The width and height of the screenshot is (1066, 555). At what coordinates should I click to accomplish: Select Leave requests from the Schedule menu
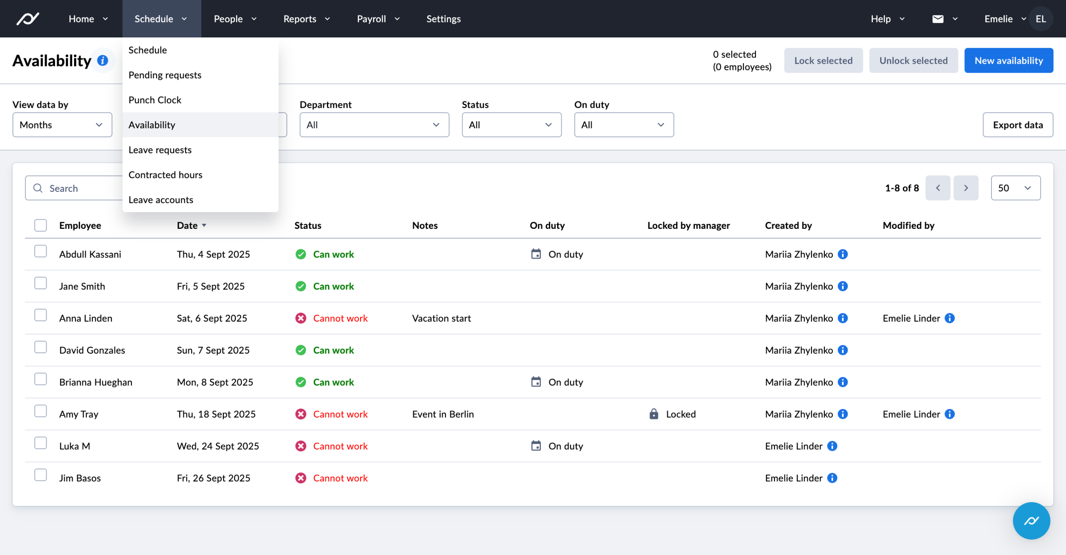point(160,149)
